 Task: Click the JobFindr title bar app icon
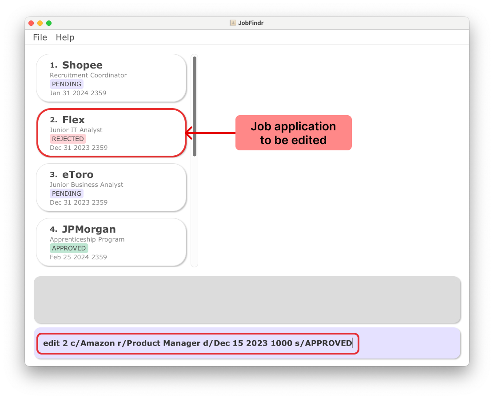[232, 23]
